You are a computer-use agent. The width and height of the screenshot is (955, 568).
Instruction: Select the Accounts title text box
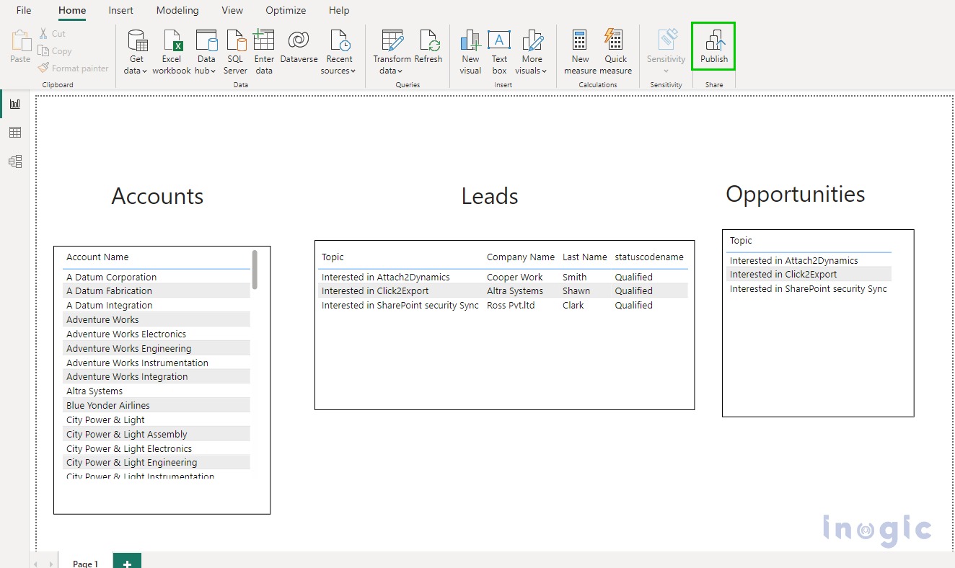point(157,196)
